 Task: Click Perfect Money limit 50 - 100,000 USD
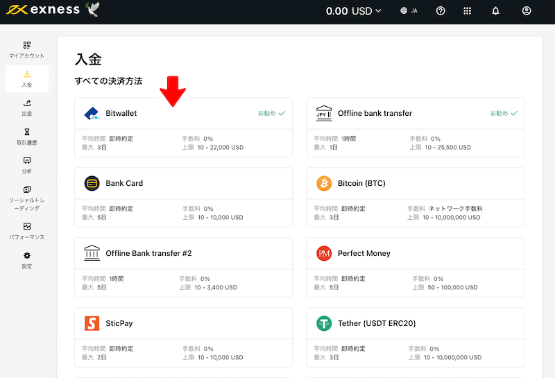pyautogui.click(x=452, y=287)
